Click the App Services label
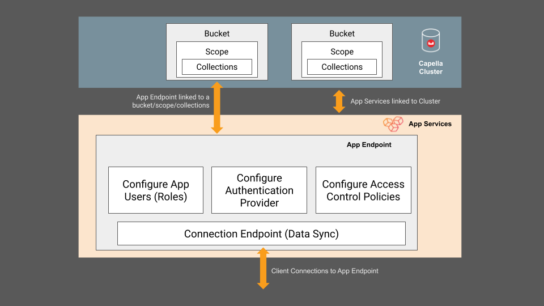The width and height of the screenshot is (544, 306). tap(430, 124)
